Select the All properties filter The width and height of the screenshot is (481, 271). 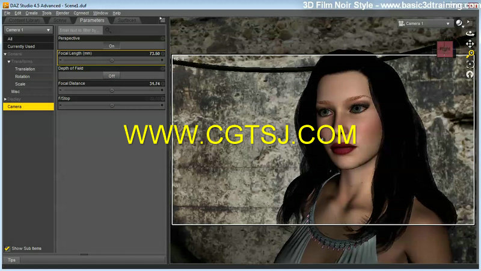[x=28, y=39]
